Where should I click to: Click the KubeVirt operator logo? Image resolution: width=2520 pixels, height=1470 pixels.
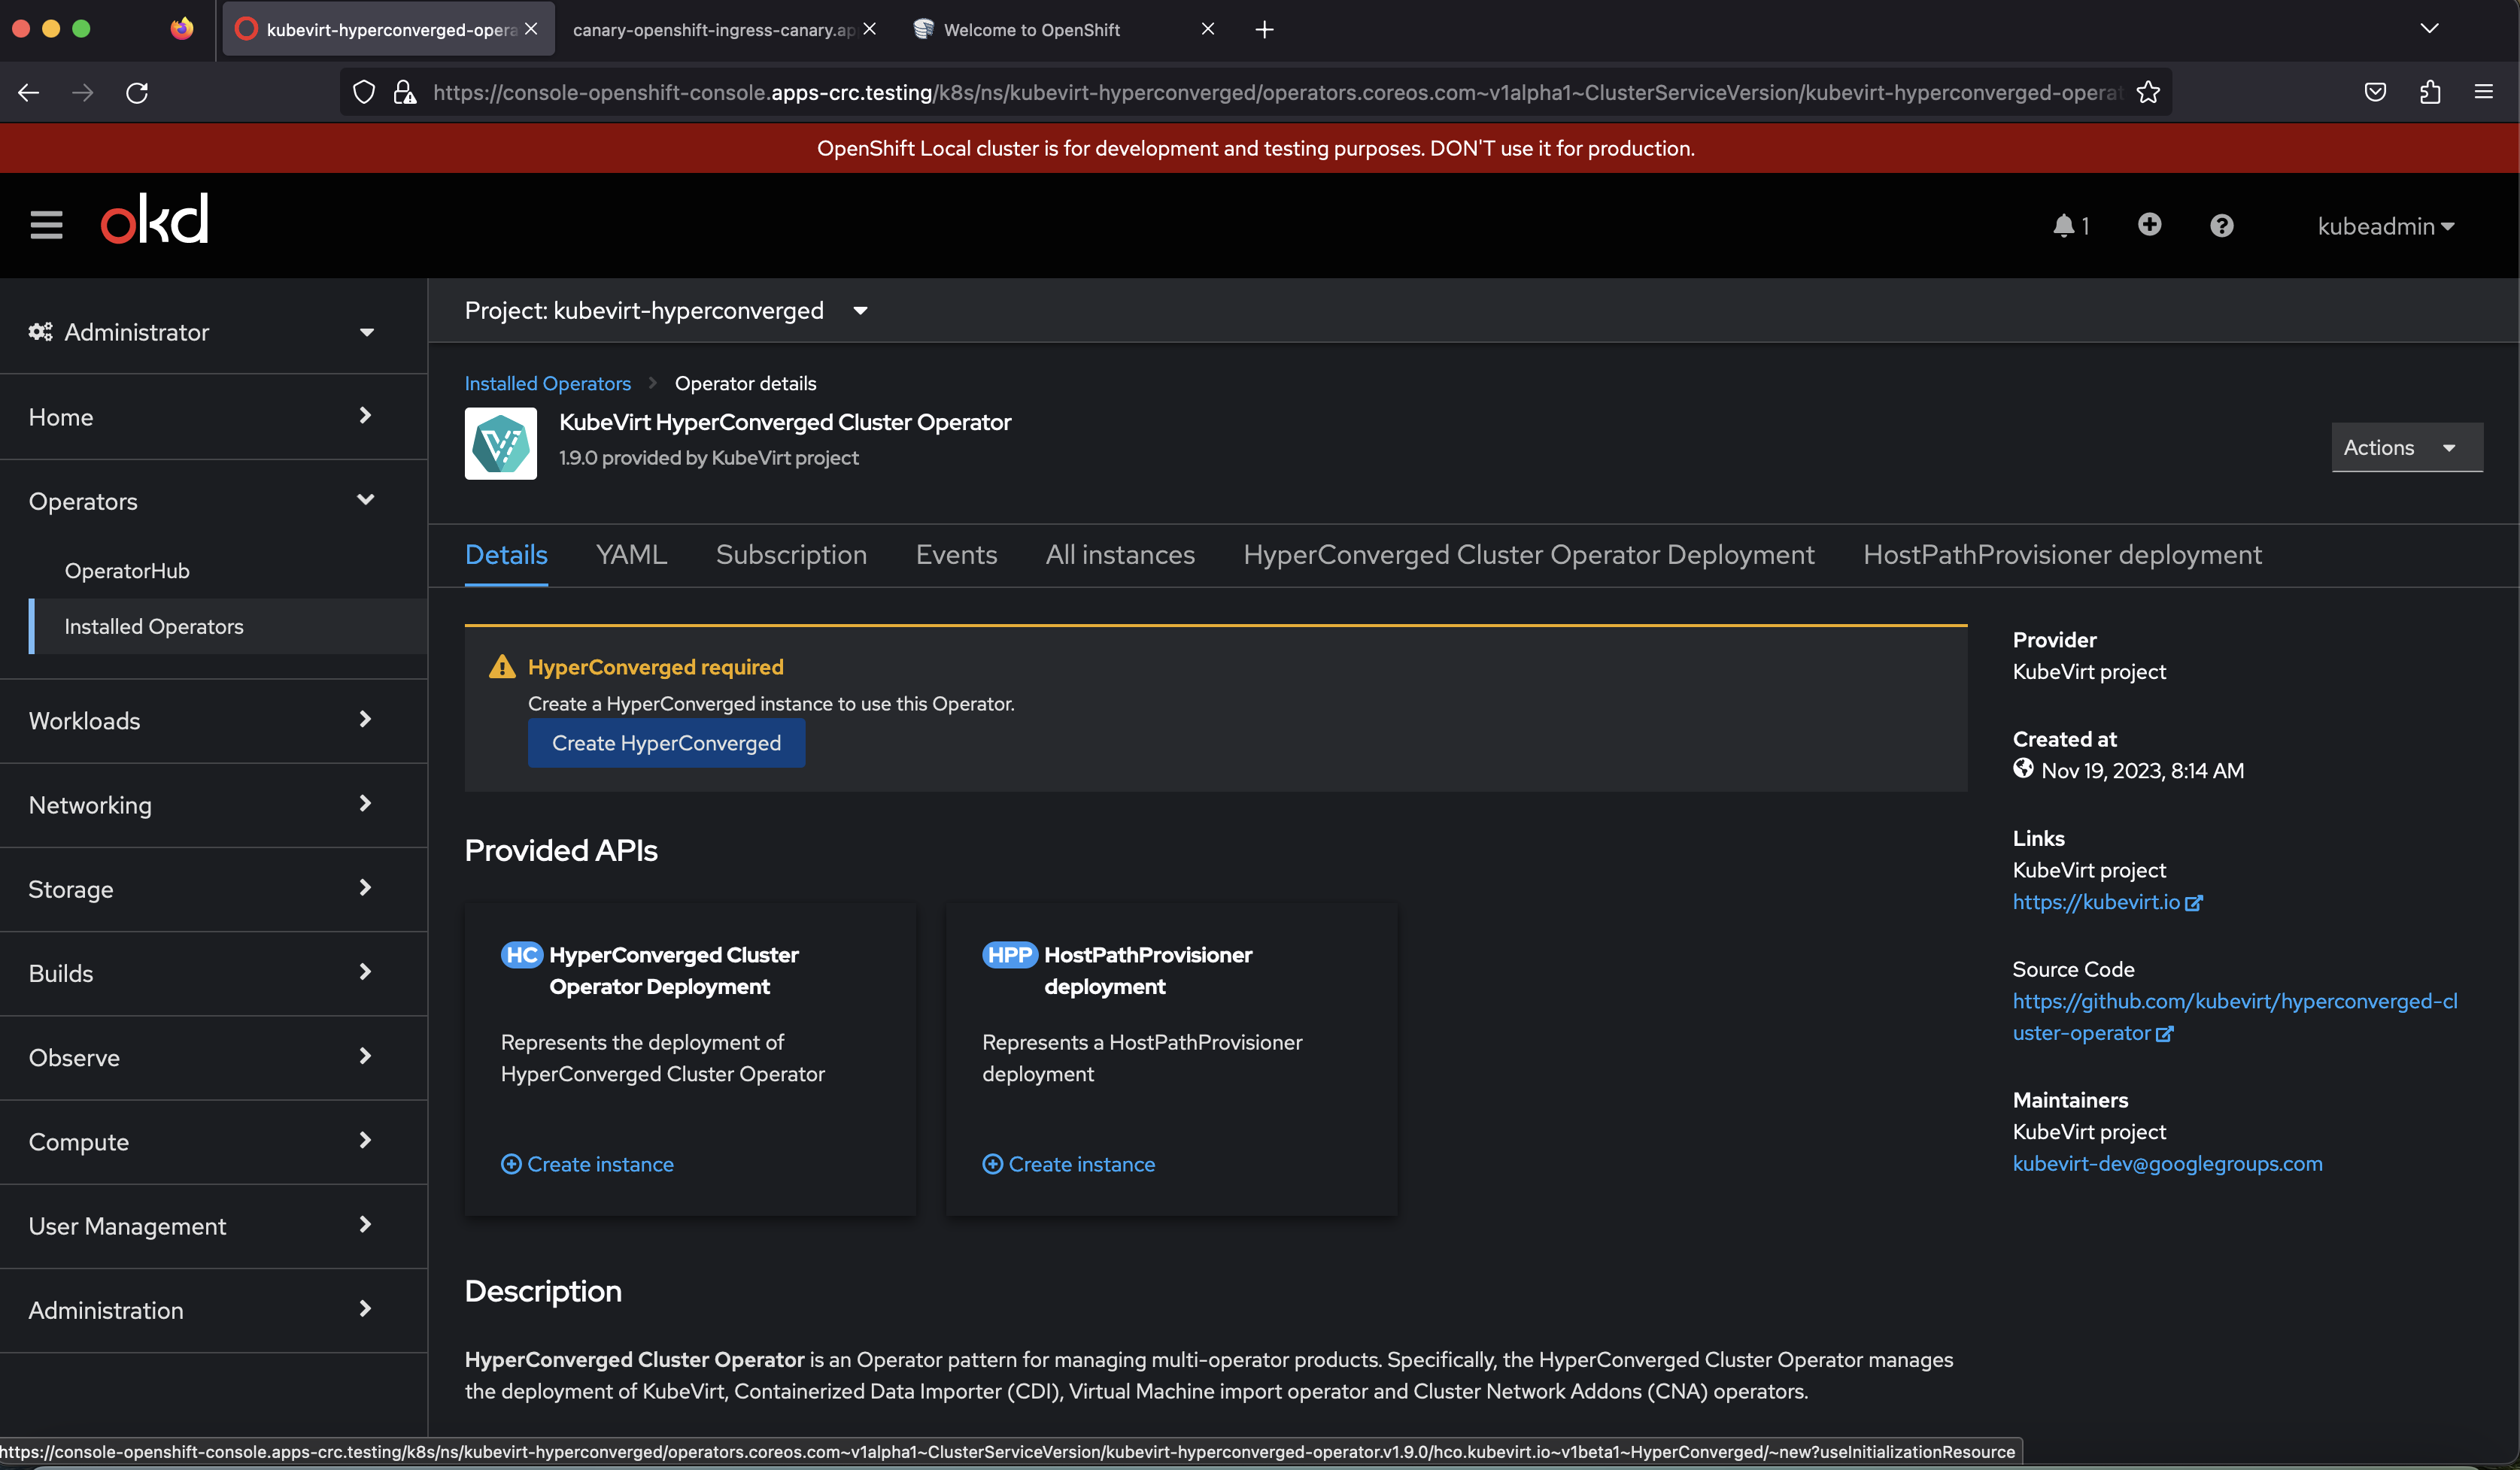[500, 444]
